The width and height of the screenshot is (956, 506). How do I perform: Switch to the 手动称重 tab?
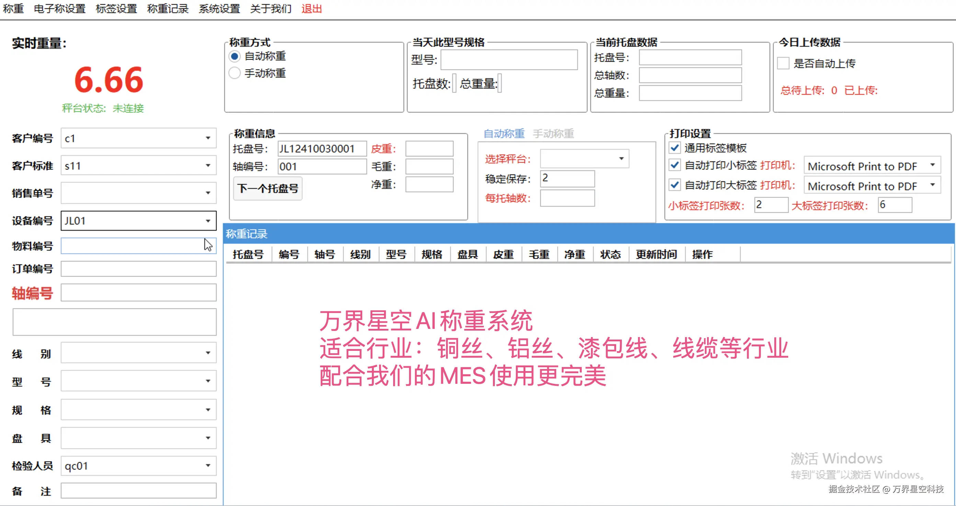pos(553,134)
